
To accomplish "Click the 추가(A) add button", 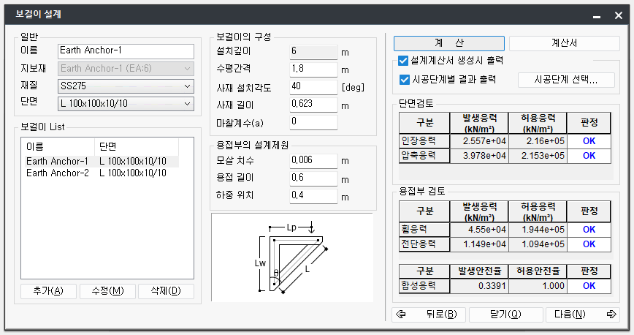I will click(48, 291).
